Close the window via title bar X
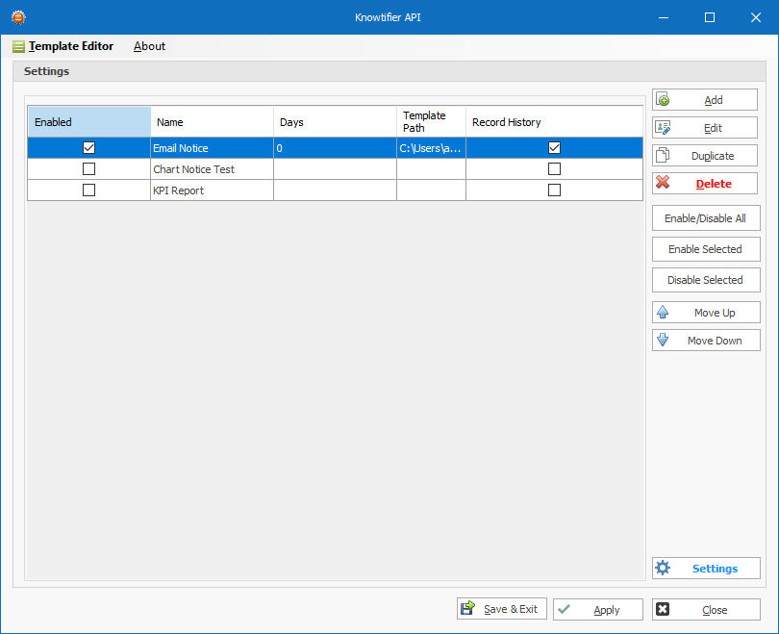779x634 pixels. pos(756,17)
